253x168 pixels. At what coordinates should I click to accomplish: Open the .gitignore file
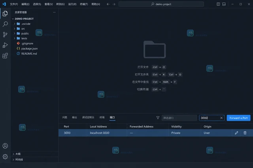point(27,43)
